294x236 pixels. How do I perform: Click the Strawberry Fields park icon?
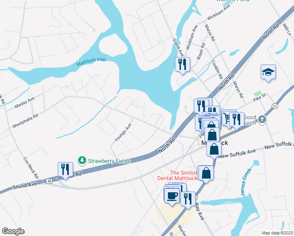pyautogui.click(x=82, y=161)
